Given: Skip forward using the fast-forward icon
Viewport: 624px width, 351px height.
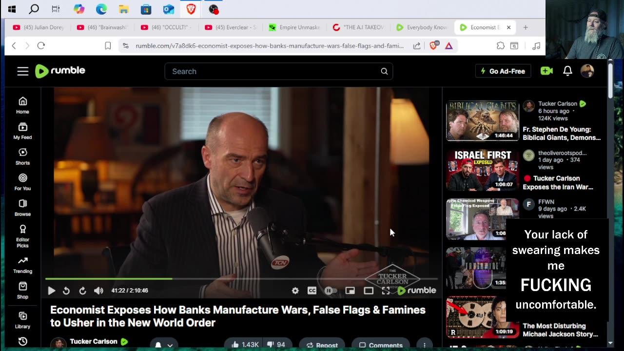Looking at the screenshot, I should [82, 291].
